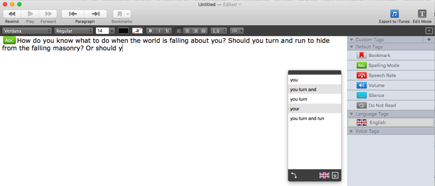Insert a Silence tag
The image size is (435, 186).
[x=362, y=95]
